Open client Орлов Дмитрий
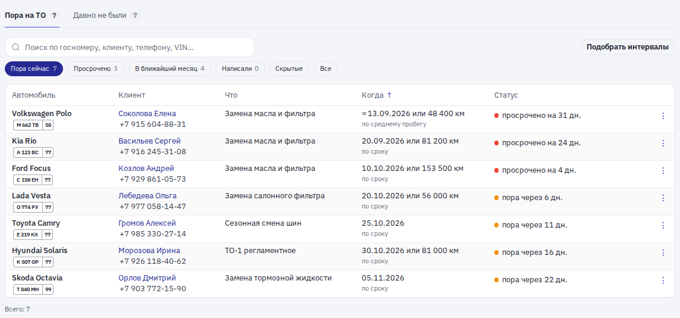The image size is (680, 318). tap(147, 278)
